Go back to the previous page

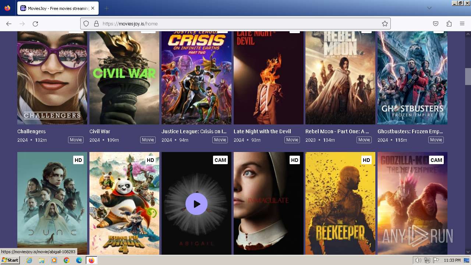point(9,24)
